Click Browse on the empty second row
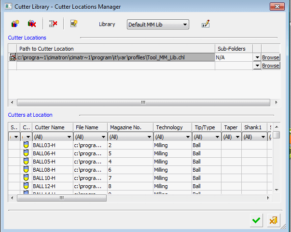Image resolution: width=291 pixels, height=232 pixels. (270, 66)
